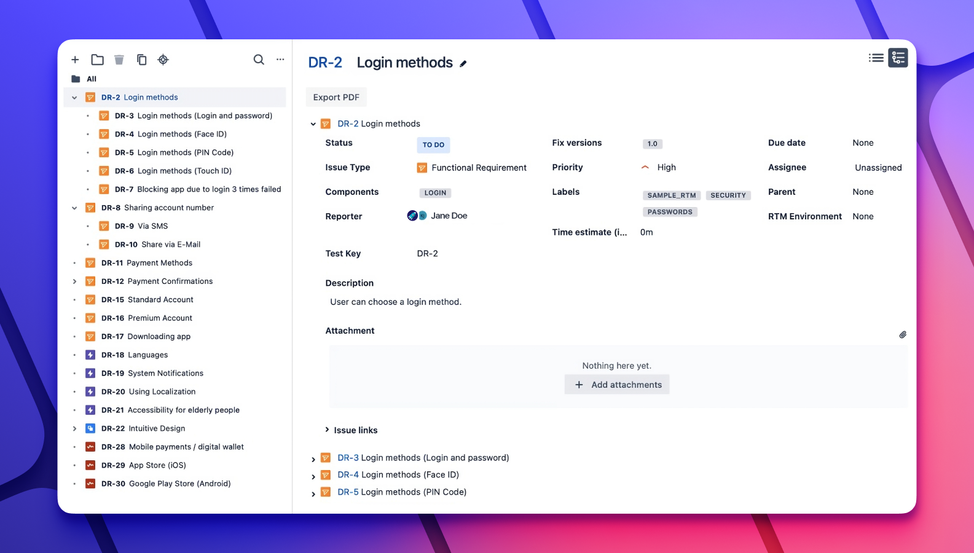Screen dimensions: 974x553
Task: Click the DR-28 Mobile payments type icon
Action: (x=90, y=447)
